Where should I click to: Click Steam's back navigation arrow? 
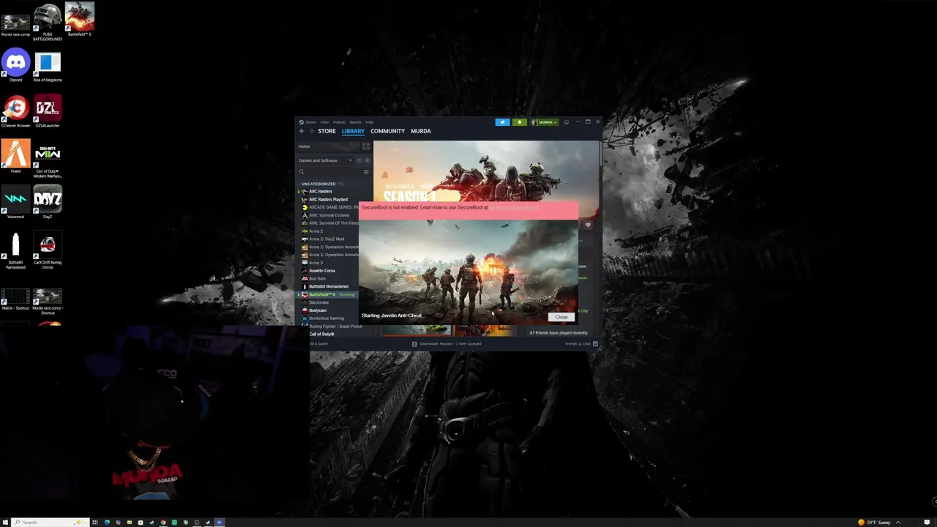(x=302, y=131)
